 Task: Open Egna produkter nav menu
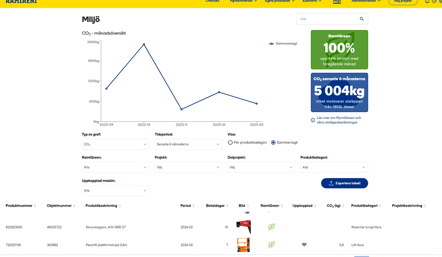tap(280, 1)
